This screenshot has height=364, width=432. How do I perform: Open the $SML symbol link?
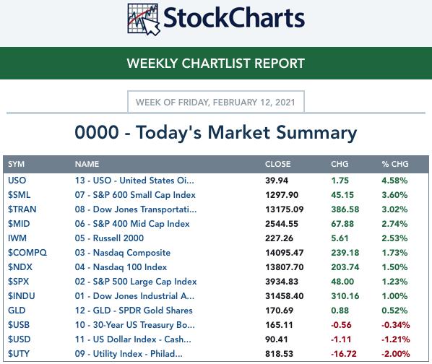(19, 195)
